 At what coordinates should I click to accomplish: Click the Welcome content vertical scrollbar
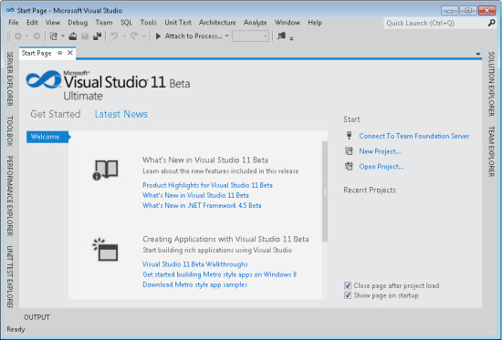[325, 191]
